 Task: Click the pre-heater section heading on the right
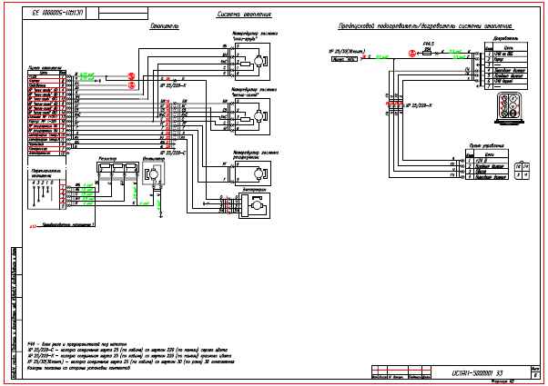[426, 26]
